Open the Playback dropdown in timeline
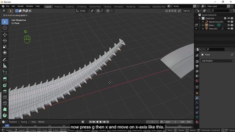This screenshot has height=132, width=235. pyautogui.click(x=14, y=122)
